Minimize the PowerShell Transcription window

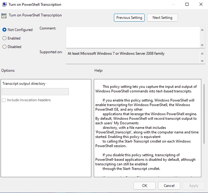(x=173, y=5)
